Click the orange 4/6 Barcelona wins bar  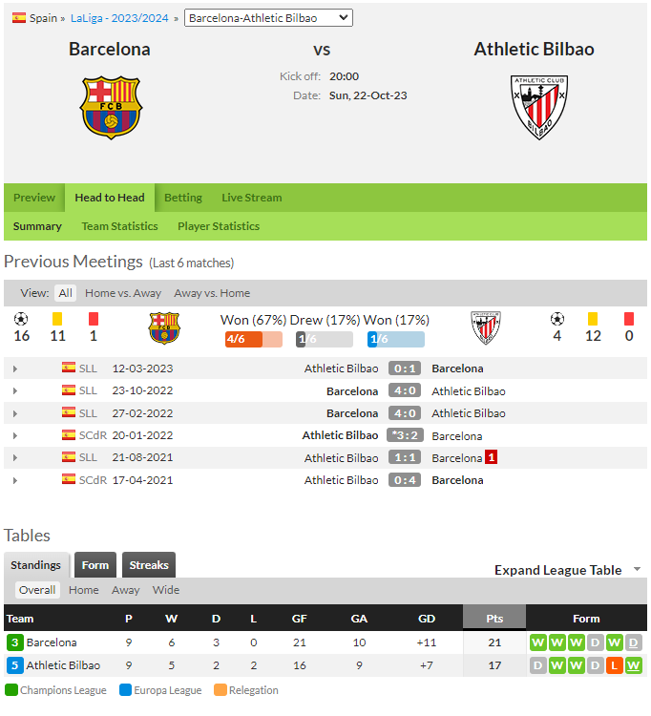click(253, 339)
